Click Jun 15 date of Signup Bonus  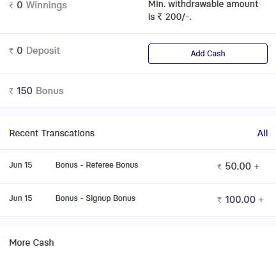20,198
